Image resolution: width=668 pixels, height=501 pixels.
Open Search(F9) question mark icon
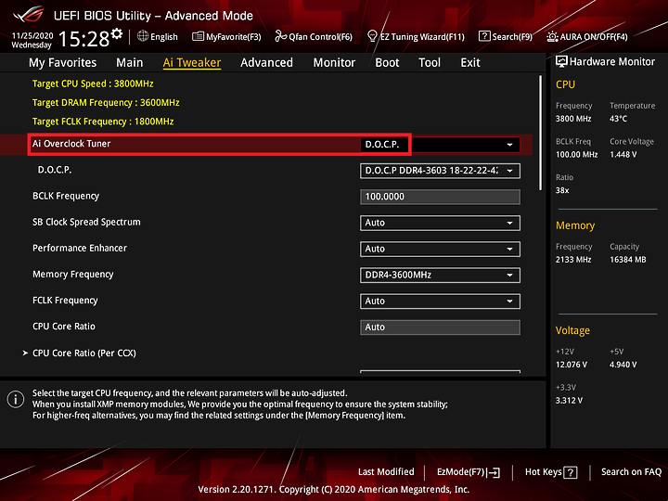484,36
